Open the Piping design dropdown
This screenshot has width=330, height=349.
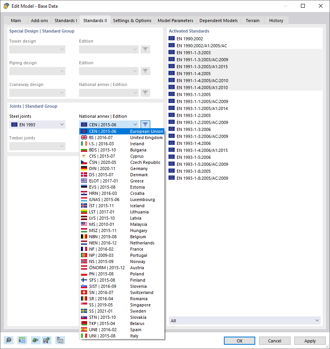click(x=38, y=71)
